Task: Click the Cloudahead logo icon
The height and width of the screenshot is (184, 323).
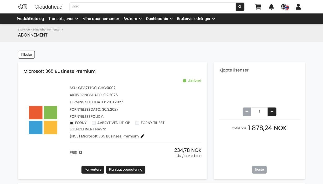Action: tap(23, 7)
